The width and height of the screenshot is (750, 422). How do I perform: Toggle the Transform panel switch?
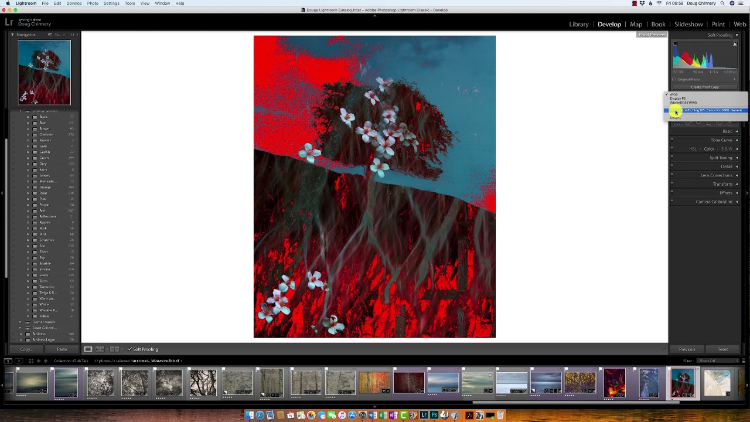671,184
